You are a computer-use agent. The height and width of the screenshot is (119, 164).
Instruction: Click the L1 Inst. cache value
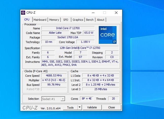tap(101, 80)
